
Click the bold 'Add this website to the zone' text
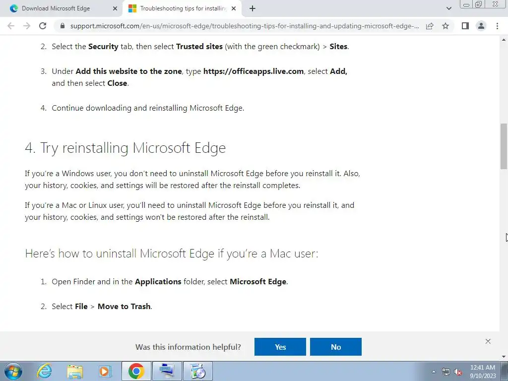click(128, 71)
